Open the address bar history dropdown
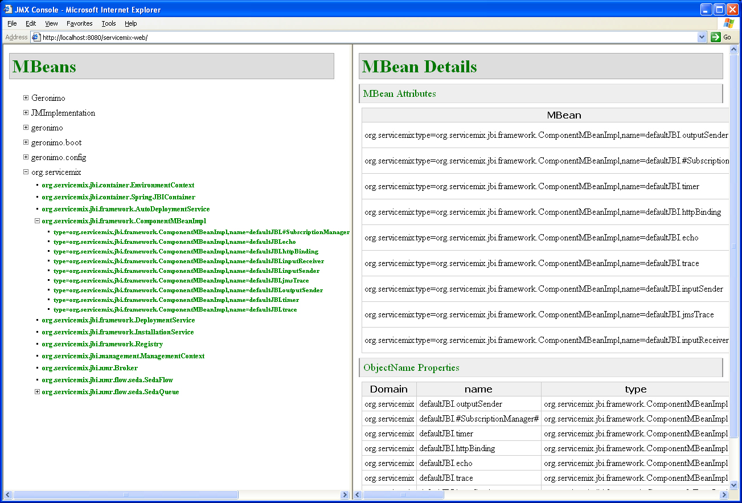The image size is (742, 503). pos(702,37)
